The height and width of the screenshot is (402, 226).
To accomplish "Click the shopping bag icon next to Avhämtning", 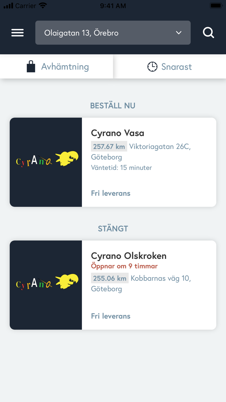I will (31, 67).
